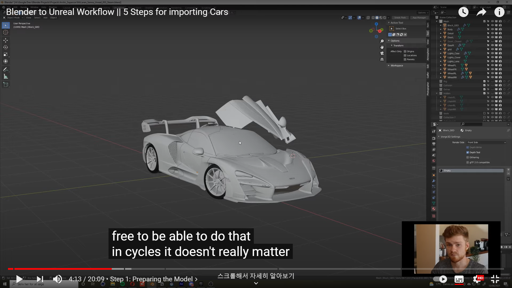This screenshot has height=288, width=512.
Task: Enable the Origins checkbox
Action: tap(405, 51)
